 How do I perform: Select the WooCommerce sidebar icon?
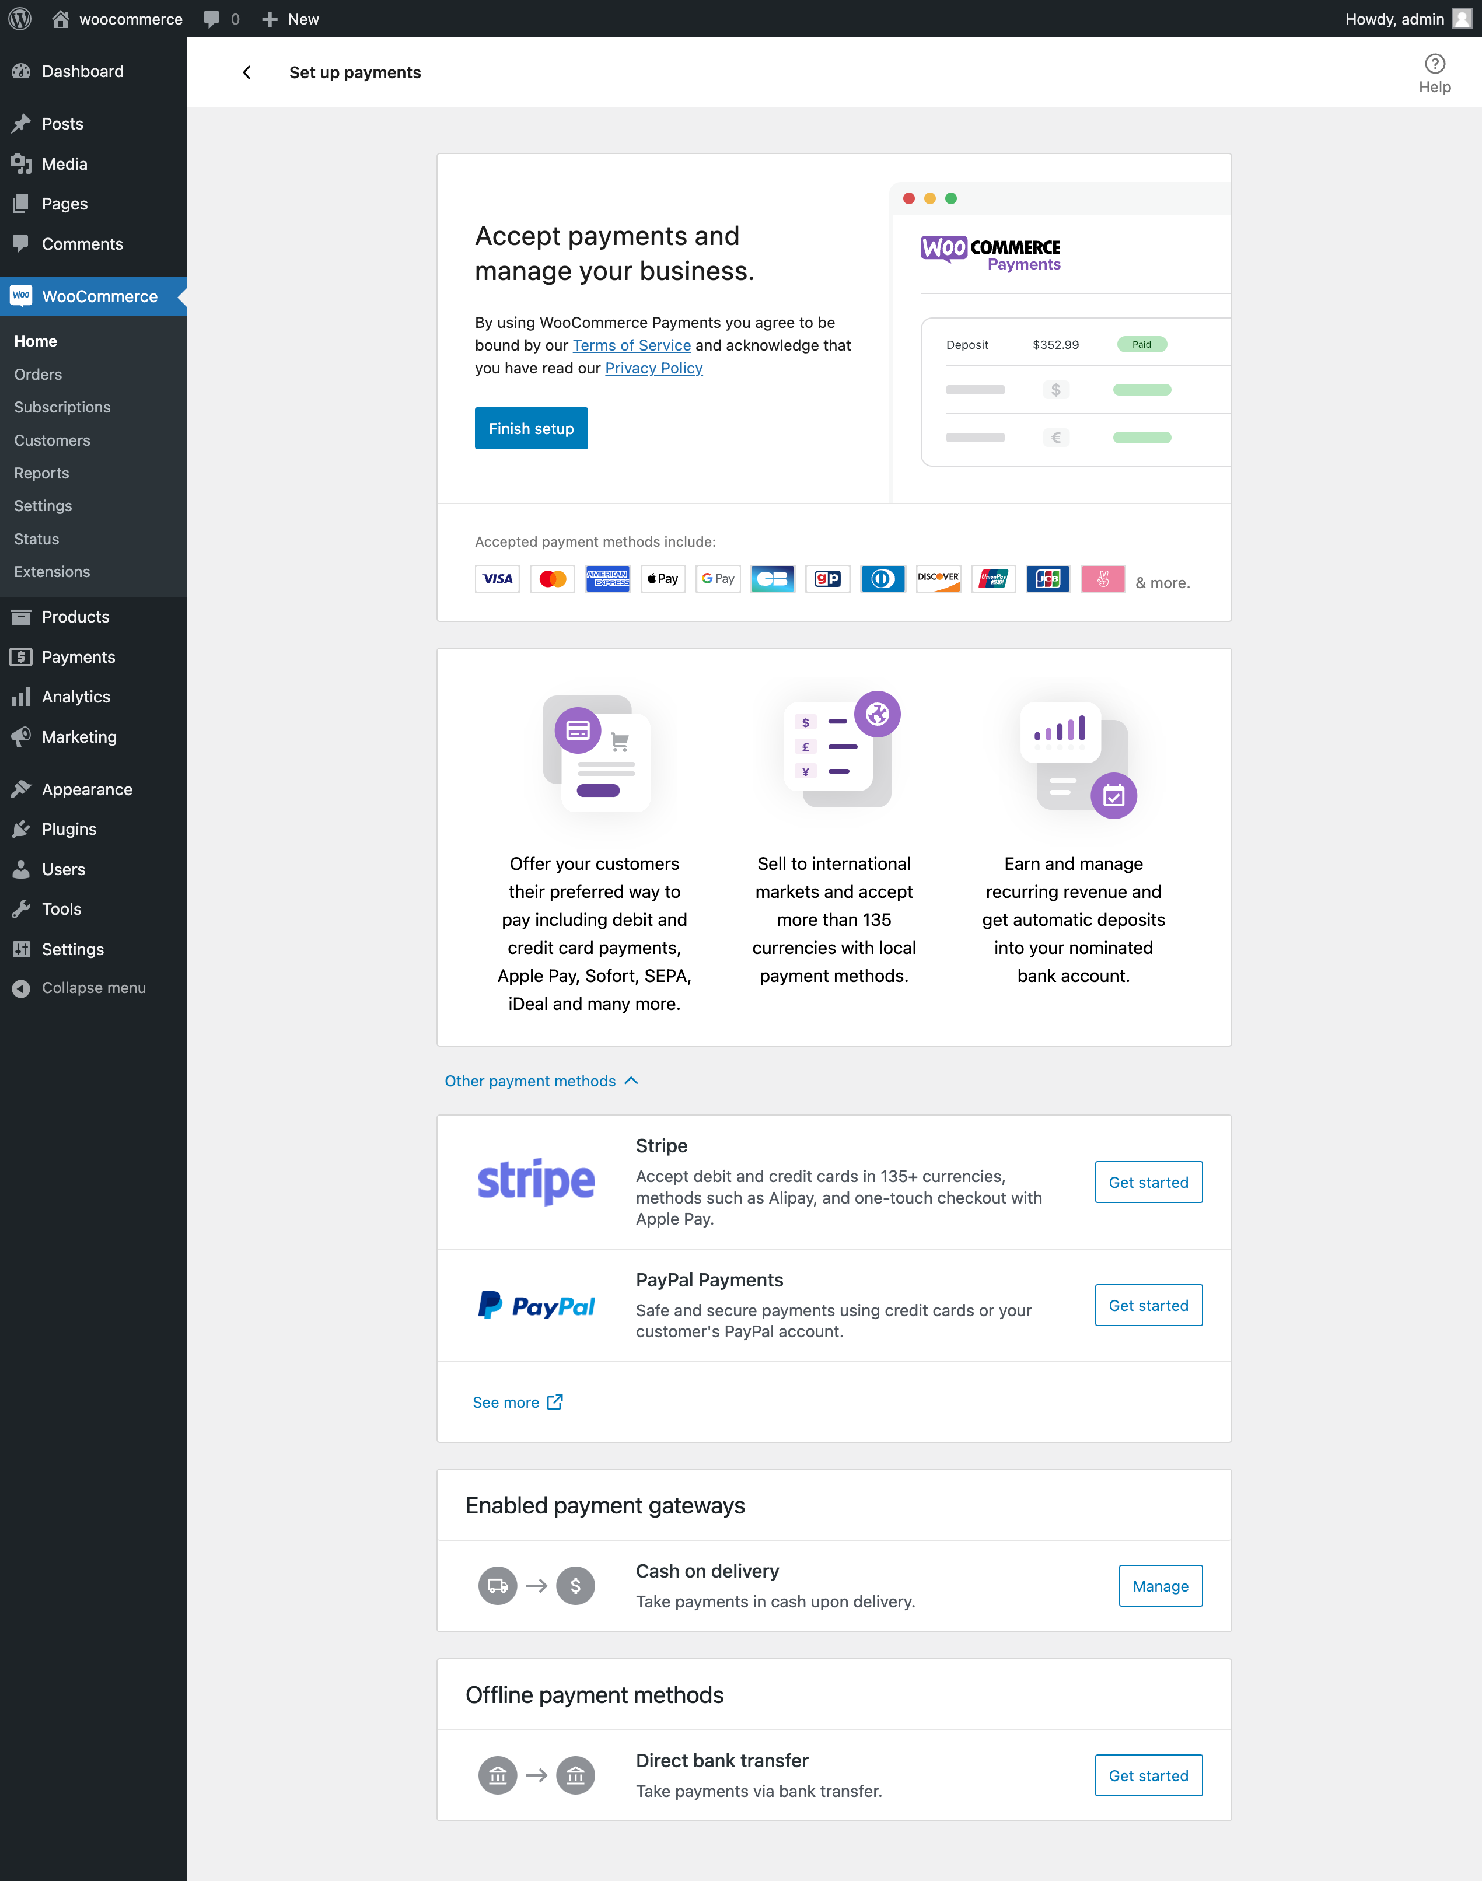click(22, 296)
